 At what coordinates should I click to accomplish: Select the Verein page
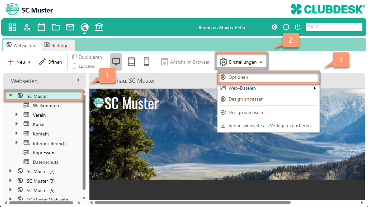point(39,115)
